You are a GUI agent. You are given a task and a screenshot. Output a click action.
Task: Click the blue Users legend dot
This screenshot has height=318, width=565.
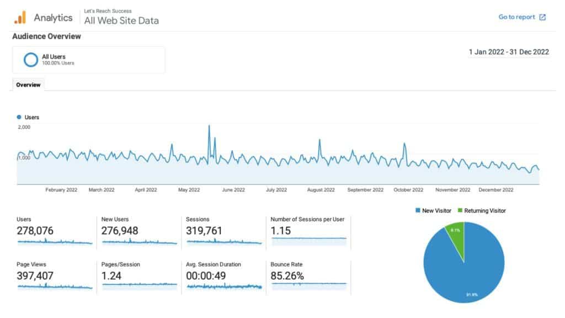19,117
